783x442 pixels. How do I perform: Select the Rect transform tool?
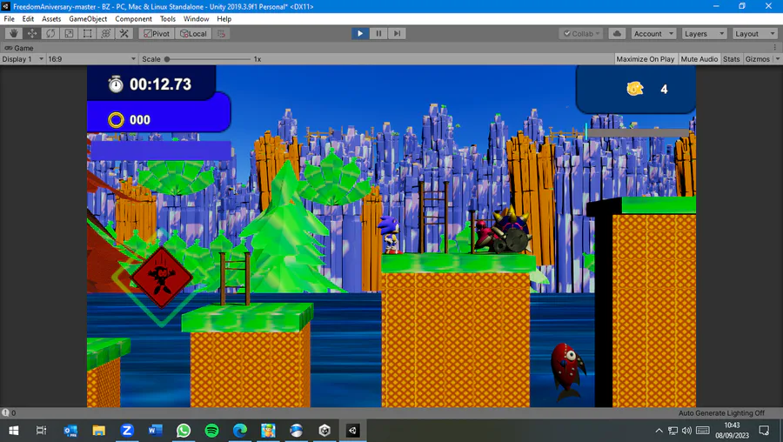tap(87, 33)
